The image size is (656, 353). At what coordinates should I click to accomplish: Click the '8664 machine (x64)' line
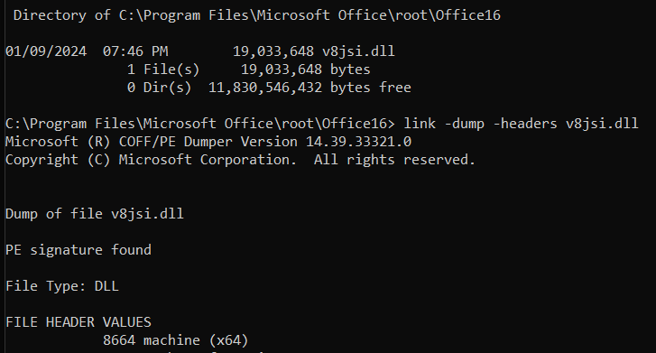tap(176, 340)
